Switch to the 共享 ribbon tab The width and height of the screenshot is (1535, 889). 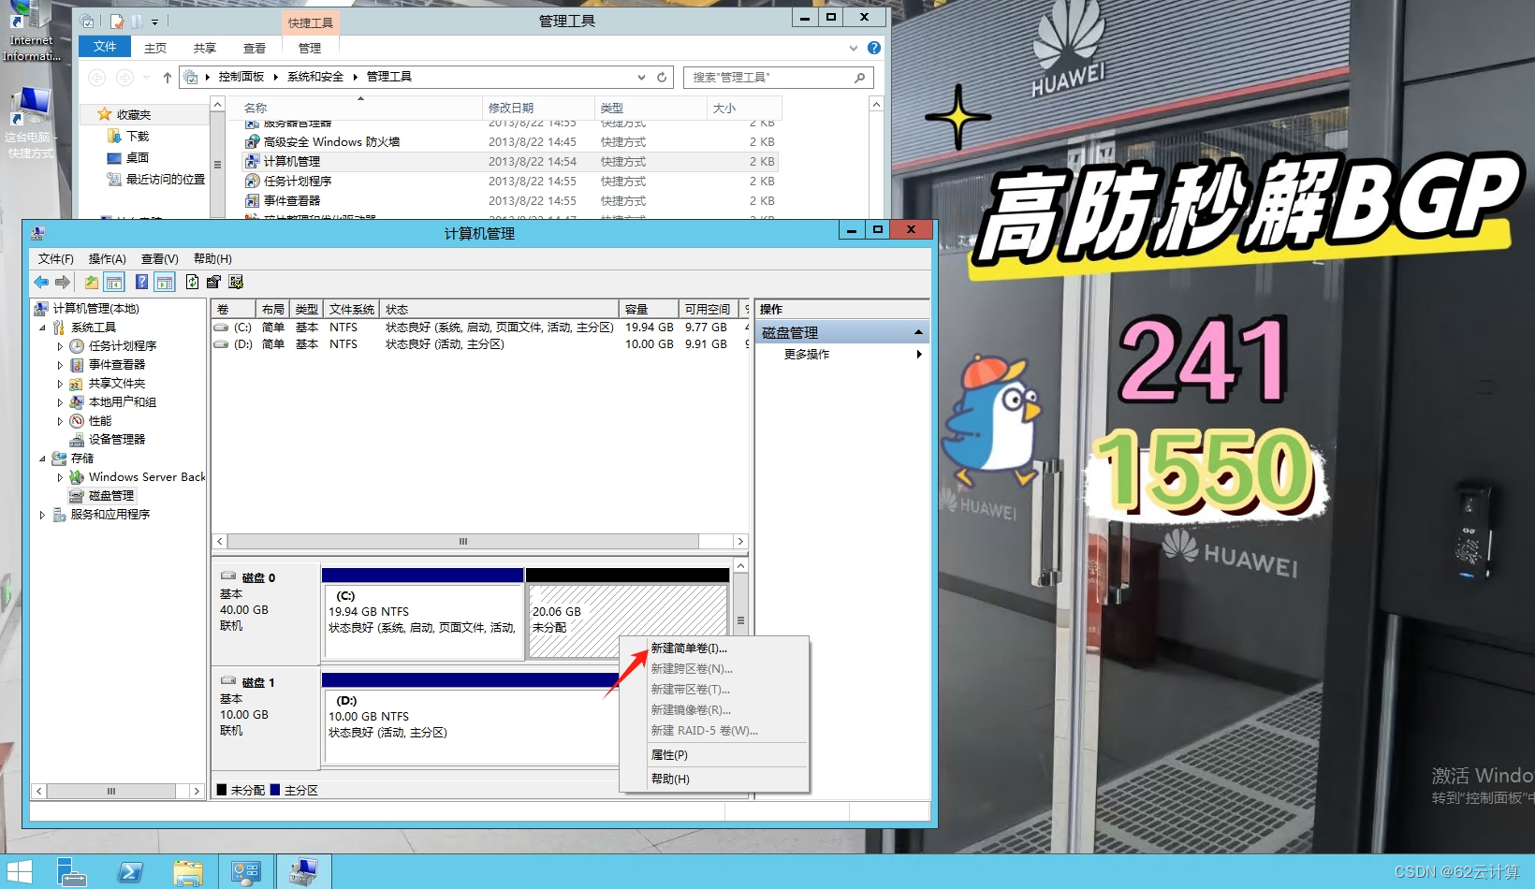tap(205, 48)
